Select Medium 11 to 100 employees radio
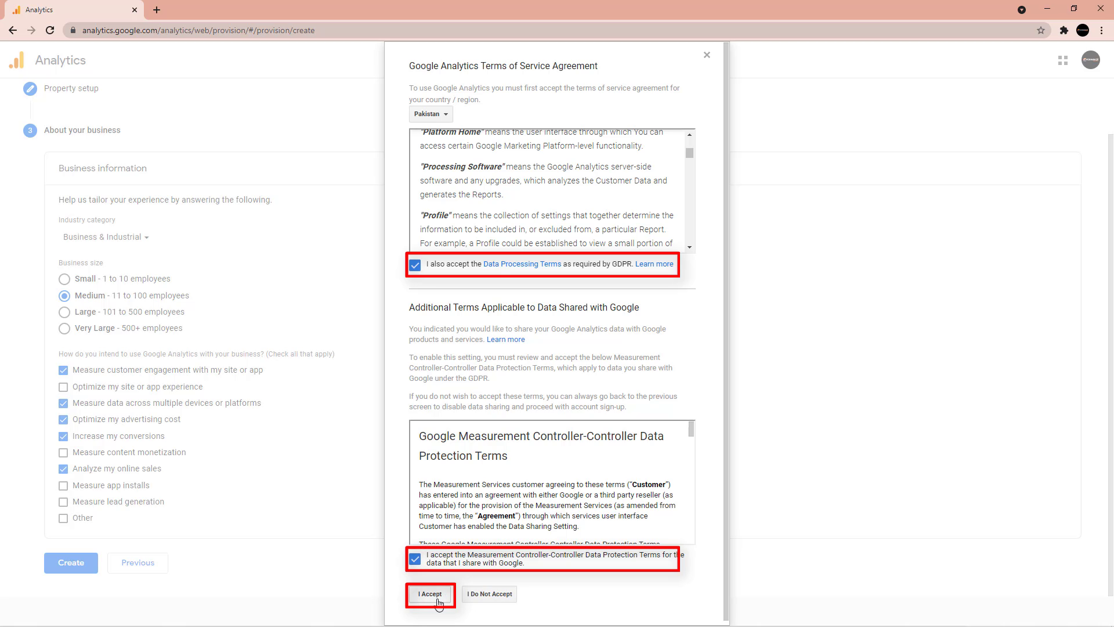Image resolution: width=1114 pixels, height=627 pixels. point(64,296)
